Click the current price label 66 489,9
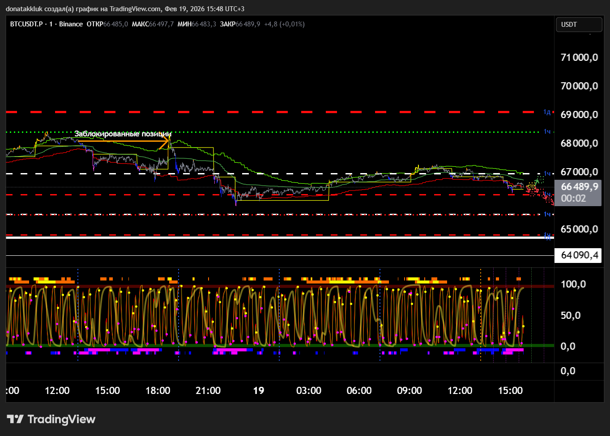The width and height of the screenshot is (610, 436). [x=579, y=187]
